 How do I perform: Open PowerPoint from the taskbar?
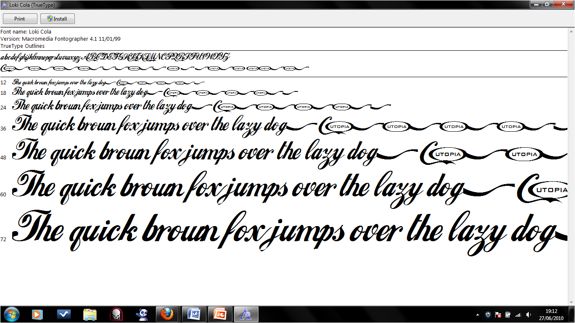(x=220, y=314)
